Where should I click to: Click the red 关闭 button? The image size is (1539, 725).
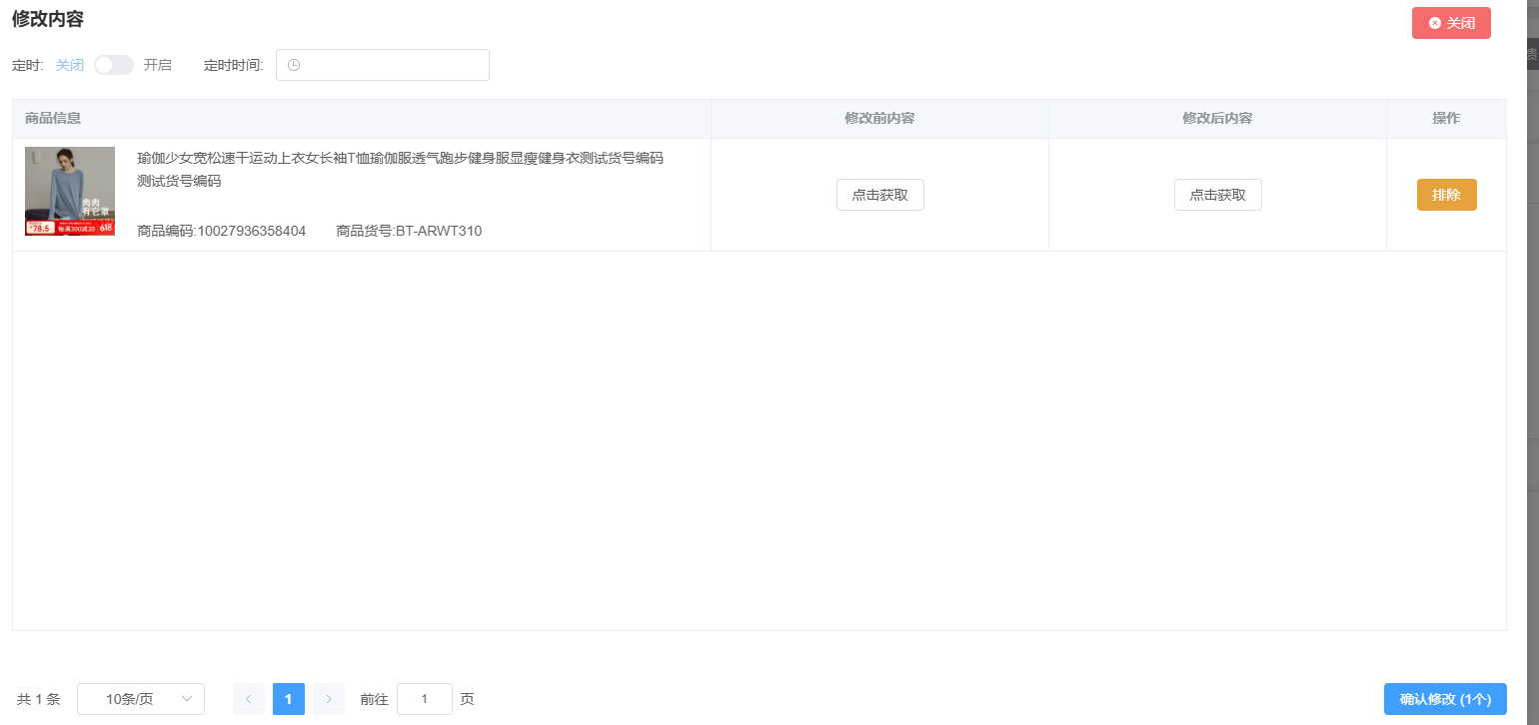(1450, 23)
